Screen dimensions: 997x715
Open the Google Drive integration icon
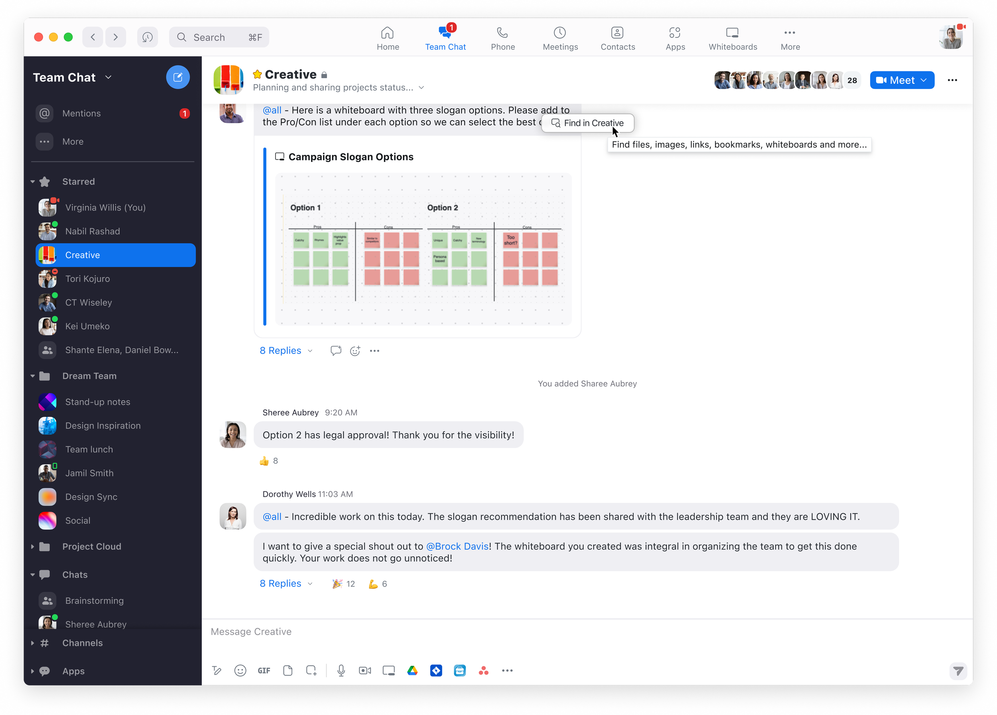(x=412, y=670)
